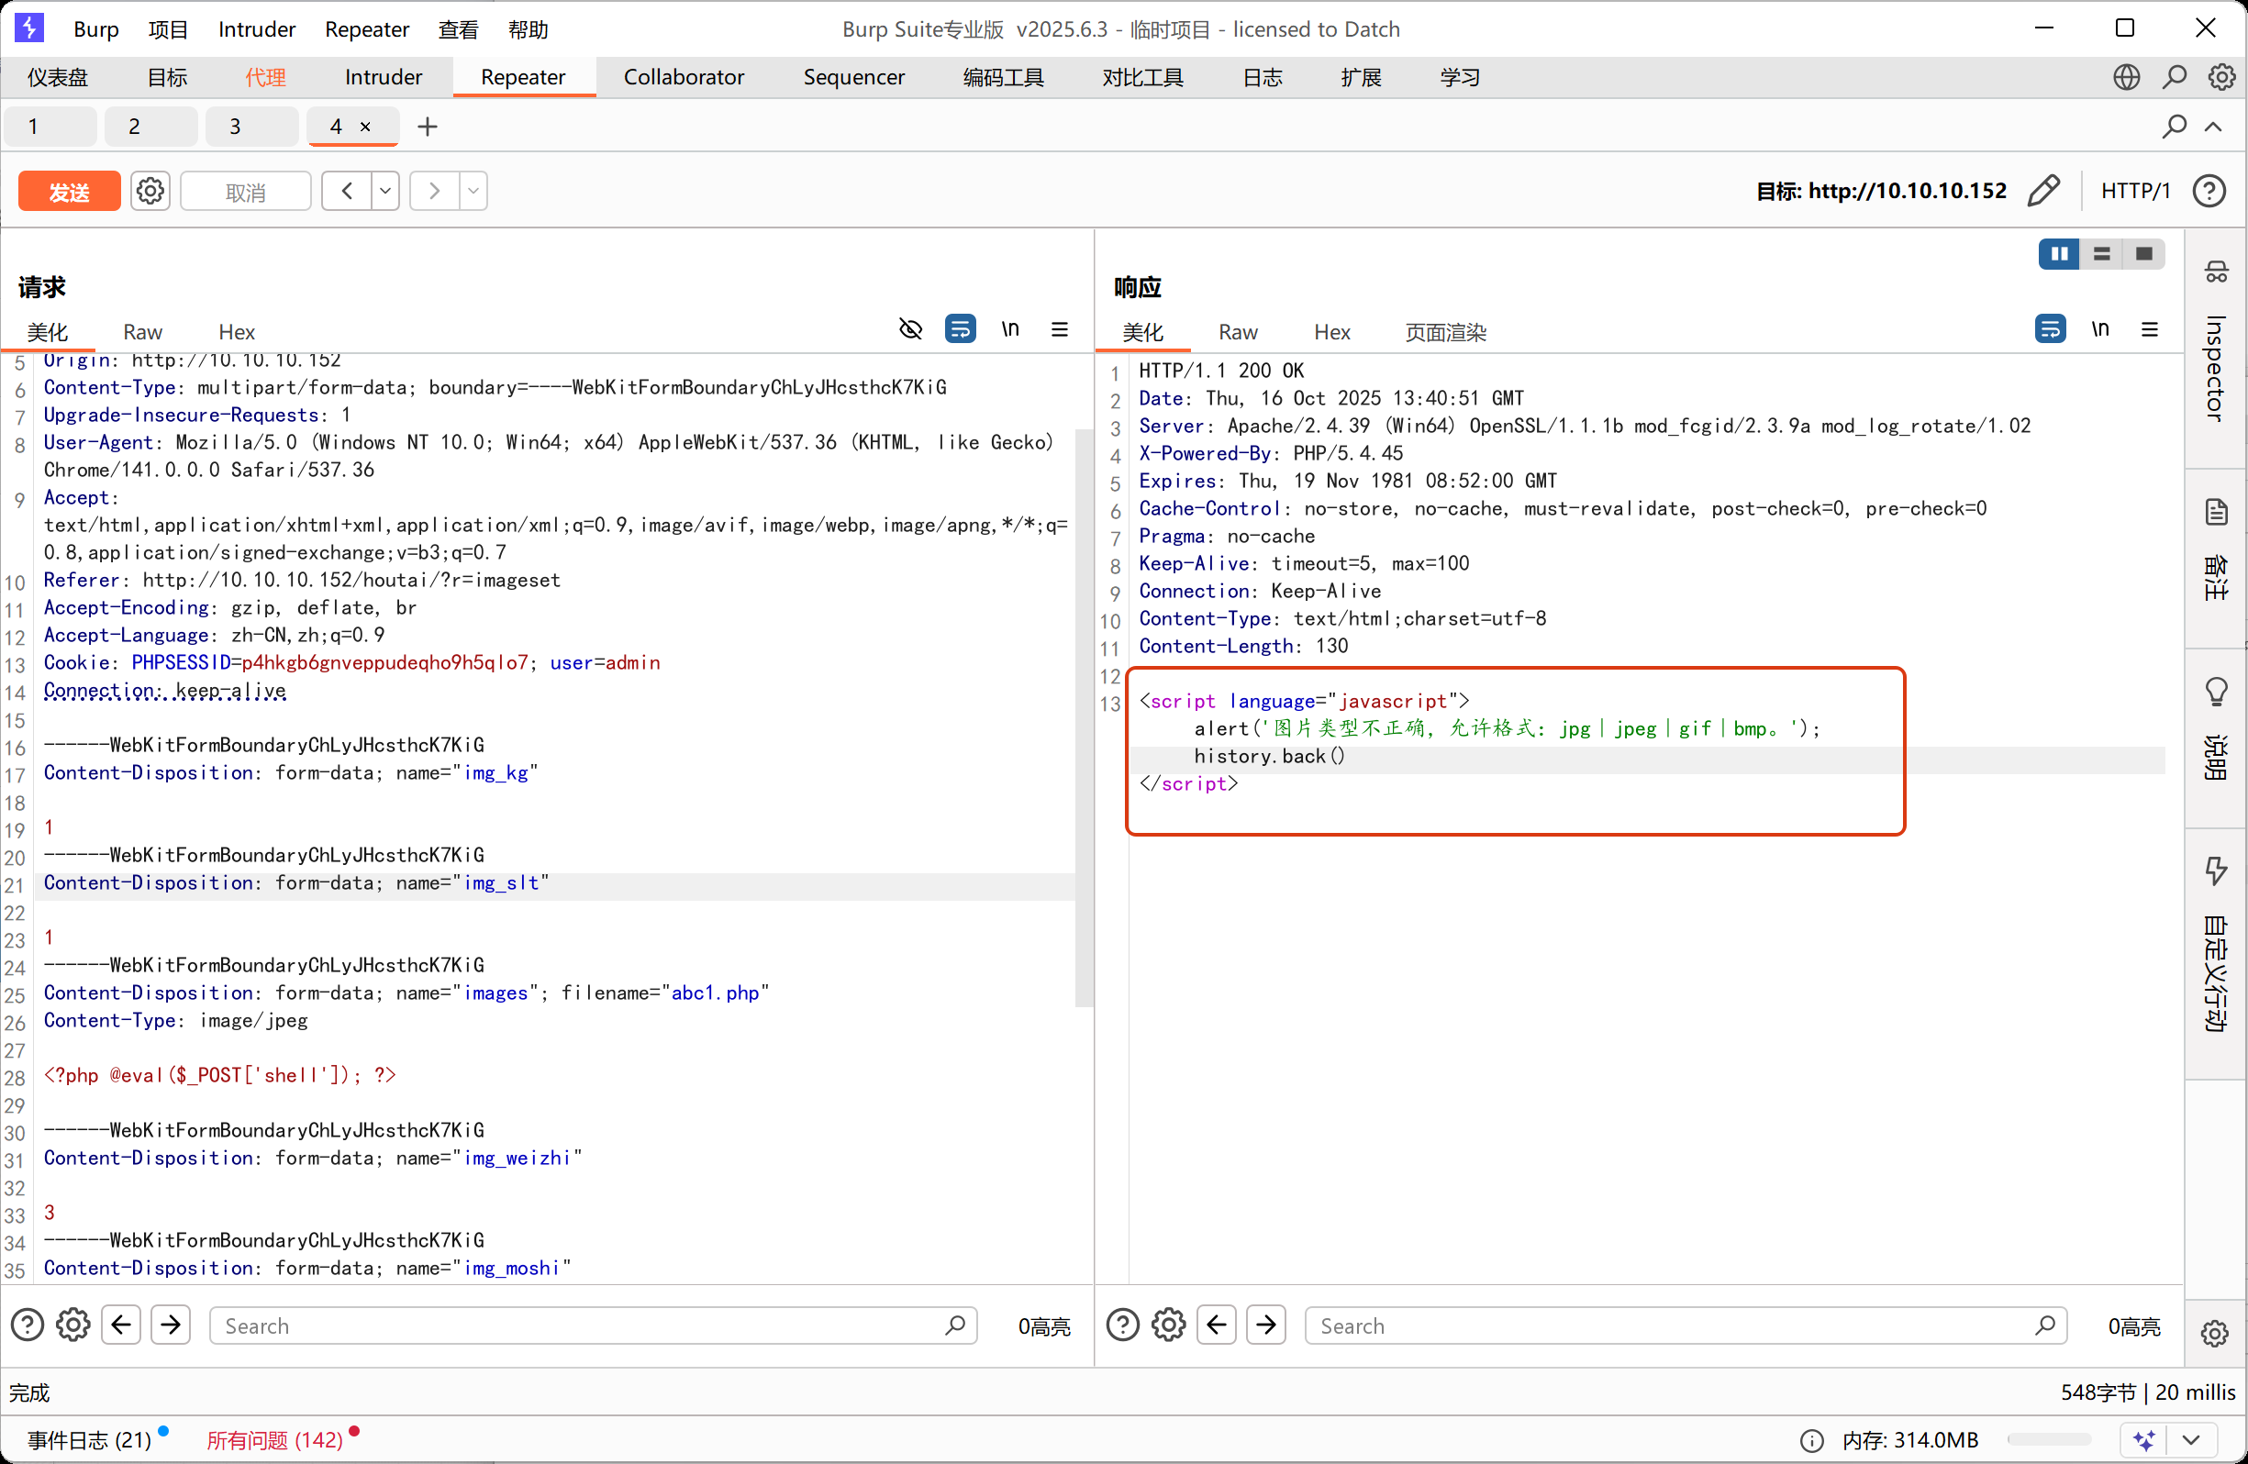Jump to previous response search match
Image resolution: width=2248 pixels, height=1464 pixels.
coord(1217,1325)
